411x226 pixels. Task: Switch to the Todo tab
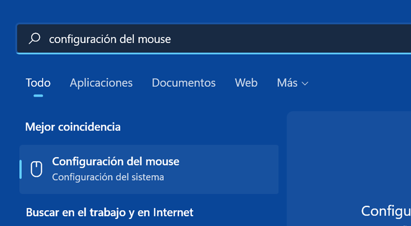[38, 83]
